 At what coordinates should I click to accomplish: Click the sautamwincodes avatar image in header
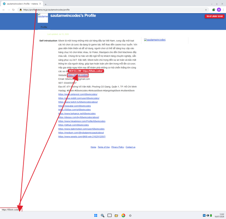point(43,18)
